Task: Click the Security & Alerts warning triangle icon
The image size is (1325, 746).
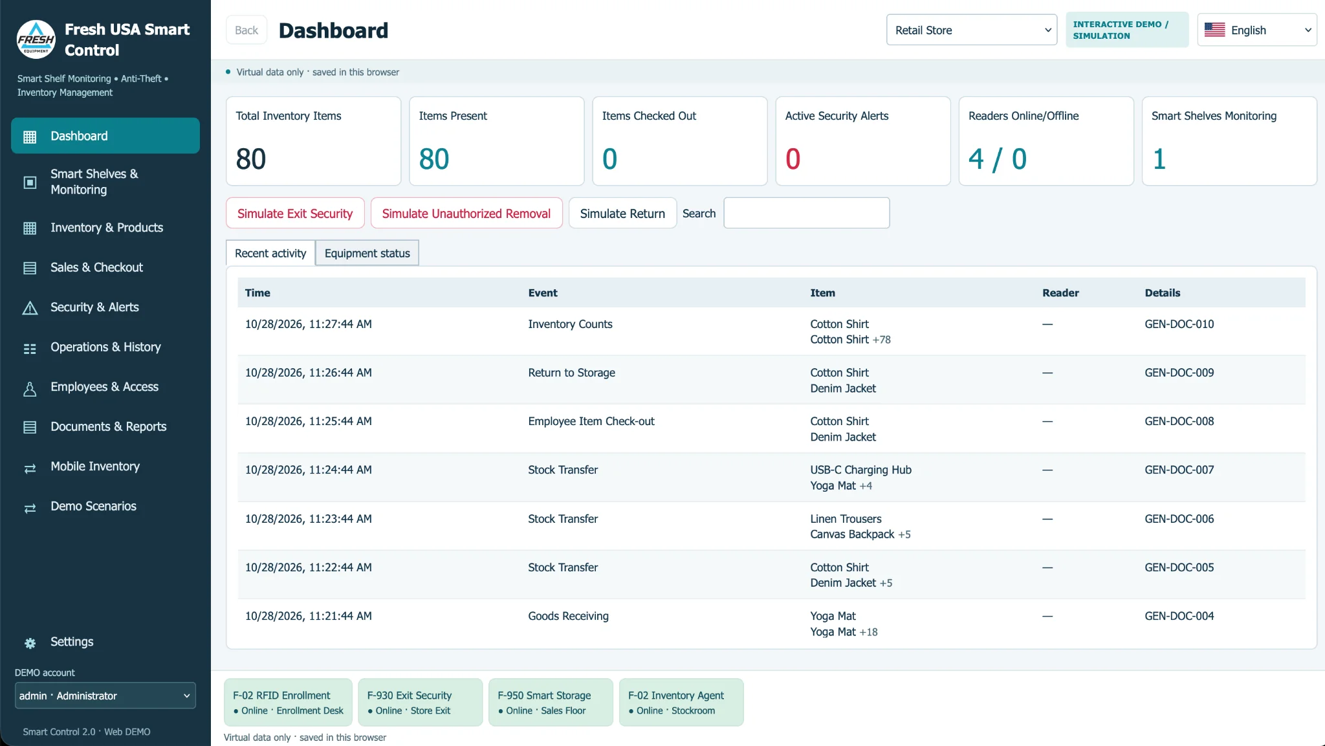Action: [x=30, y=308]
